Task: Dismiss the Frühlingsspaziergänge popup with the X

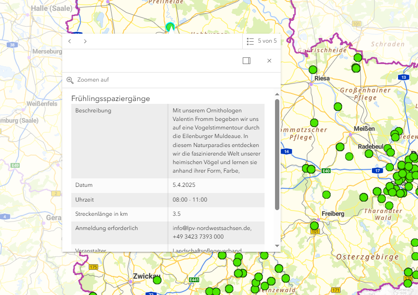Action: point(269,61)
